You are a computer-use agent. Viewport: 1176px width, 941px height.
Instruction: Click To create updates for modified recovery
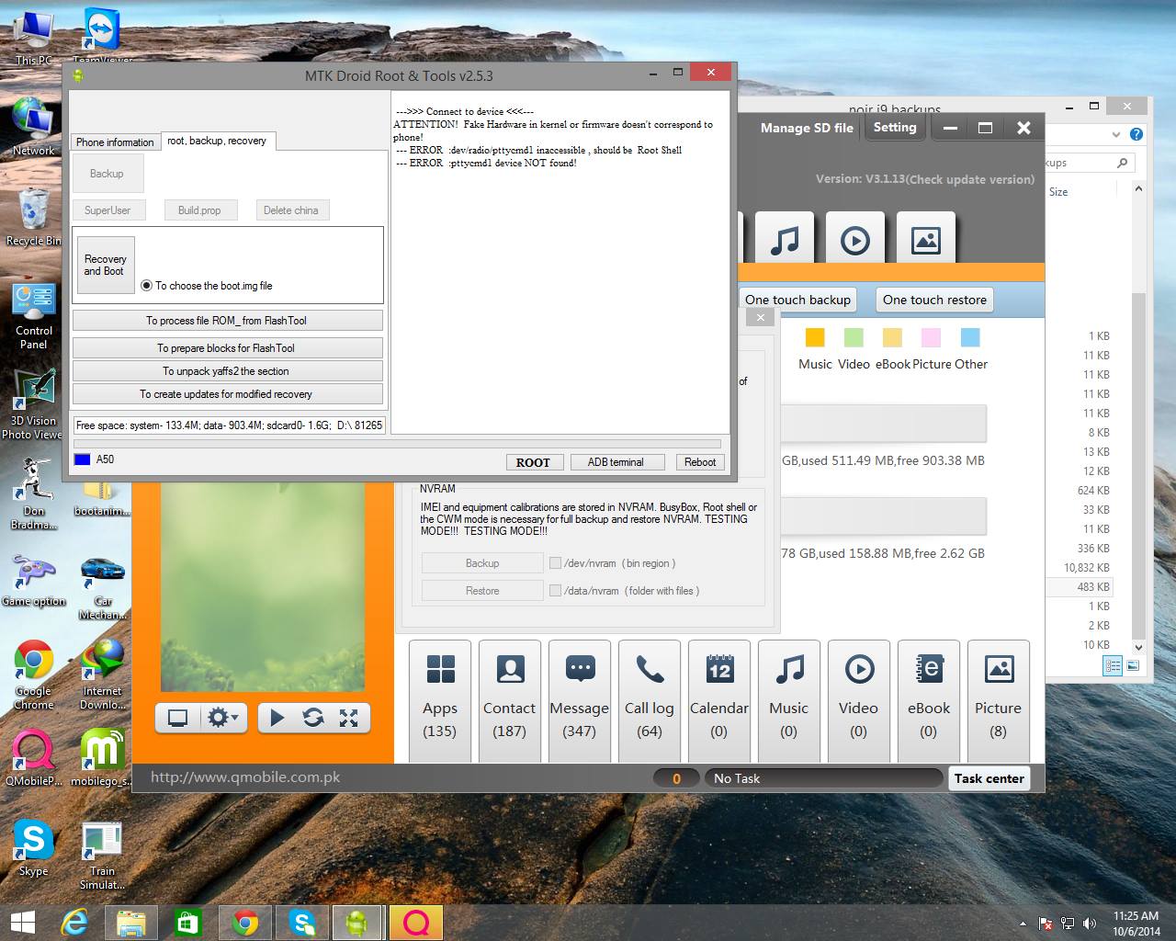[x=227, y=394]
